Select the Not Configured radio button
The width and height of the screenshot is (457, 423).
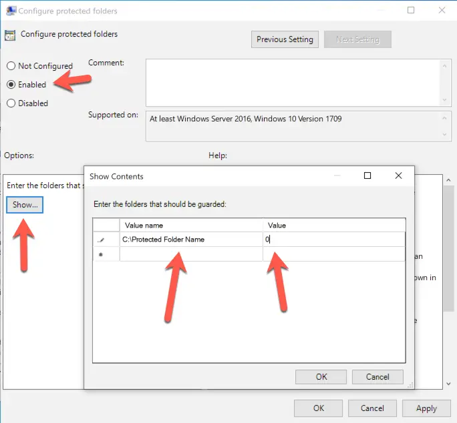click(11, 66)
